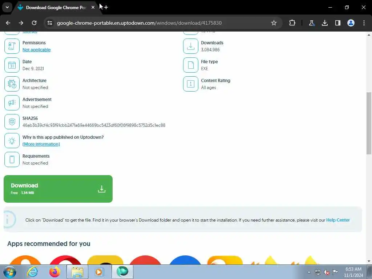Click the scrollbar down arrow
This screenshot has width=372, height=279.
click(x=369, y=261)
